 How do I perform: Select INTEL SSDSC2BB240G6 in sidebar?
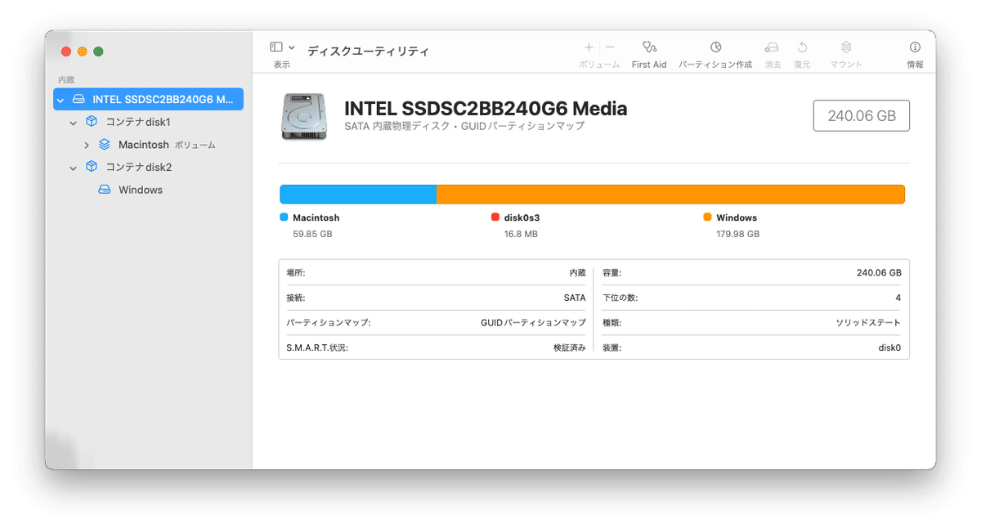pyautogui.click(x=149, y=99)
